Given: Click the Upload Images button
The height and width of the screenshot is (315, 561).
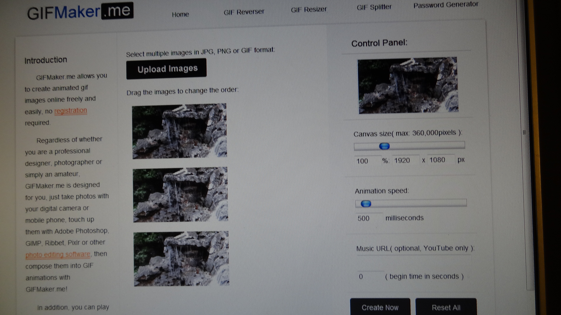Looking at the screenshot, I should pos(167,69).
